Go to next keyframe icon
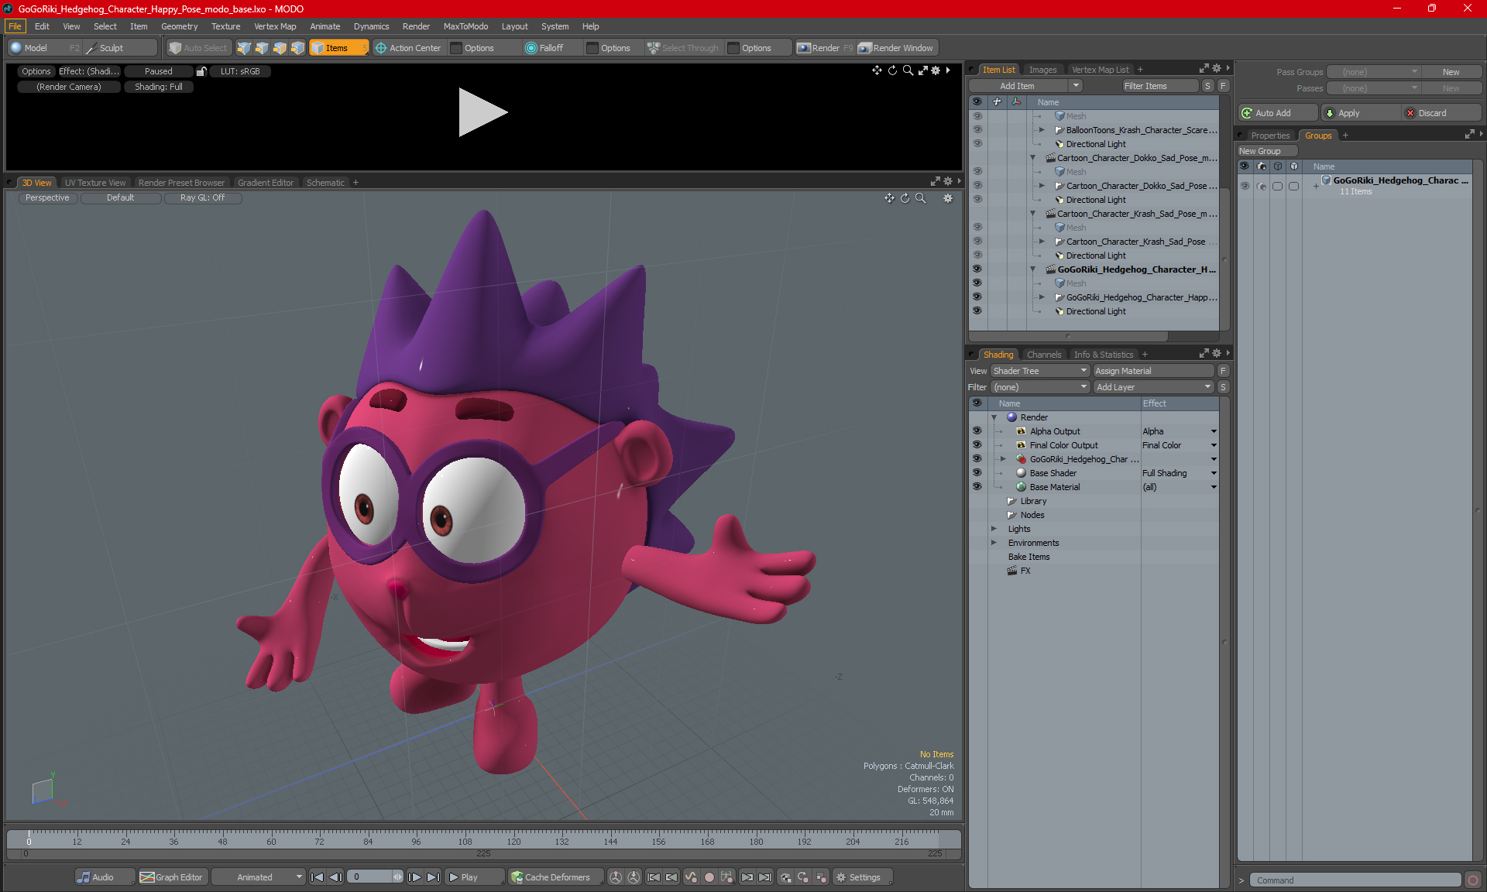Viewport: 1487px width, 892px height. [747, 877]
